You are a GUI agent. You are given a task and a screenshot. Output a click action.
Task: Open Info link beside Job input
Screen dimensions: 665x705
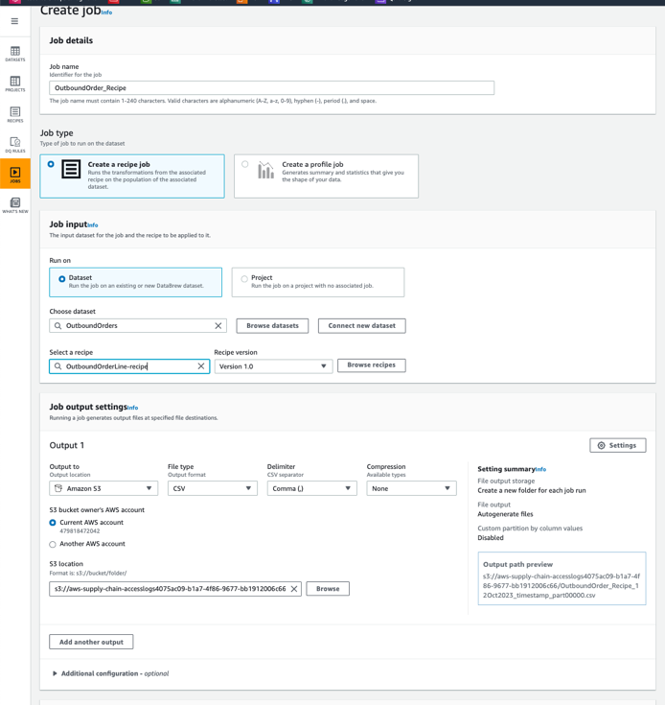coord(93,225)
